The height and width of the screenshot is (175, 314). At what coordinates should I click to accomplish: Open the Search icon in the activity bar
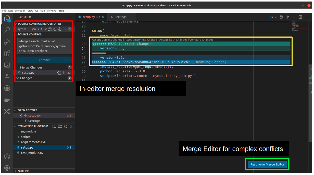(7, 29)
